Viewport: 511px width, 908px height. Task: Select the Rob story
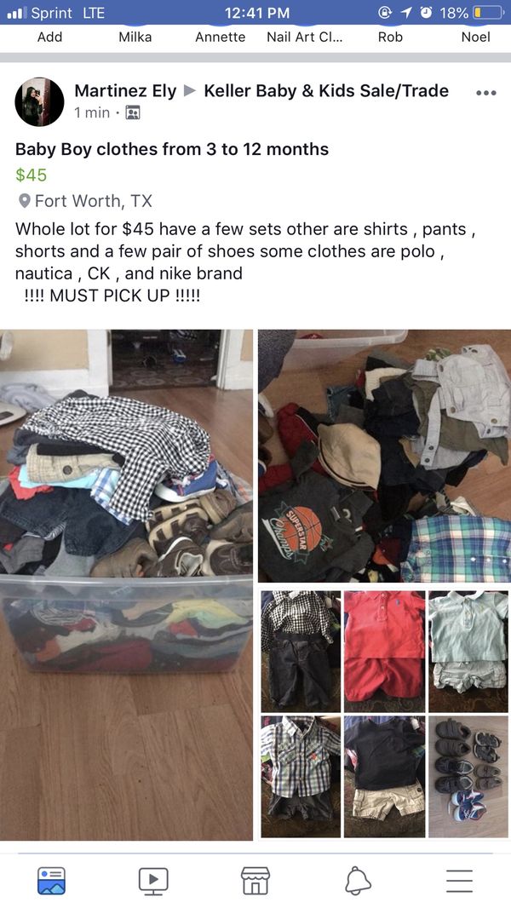point(390,37)
